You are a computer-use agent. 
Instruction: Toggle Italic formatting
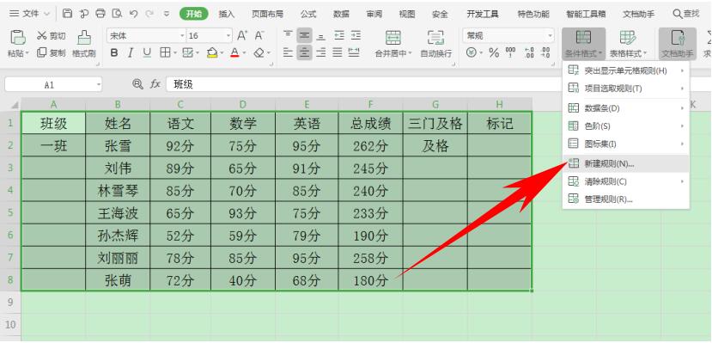(x=131, y=53)
